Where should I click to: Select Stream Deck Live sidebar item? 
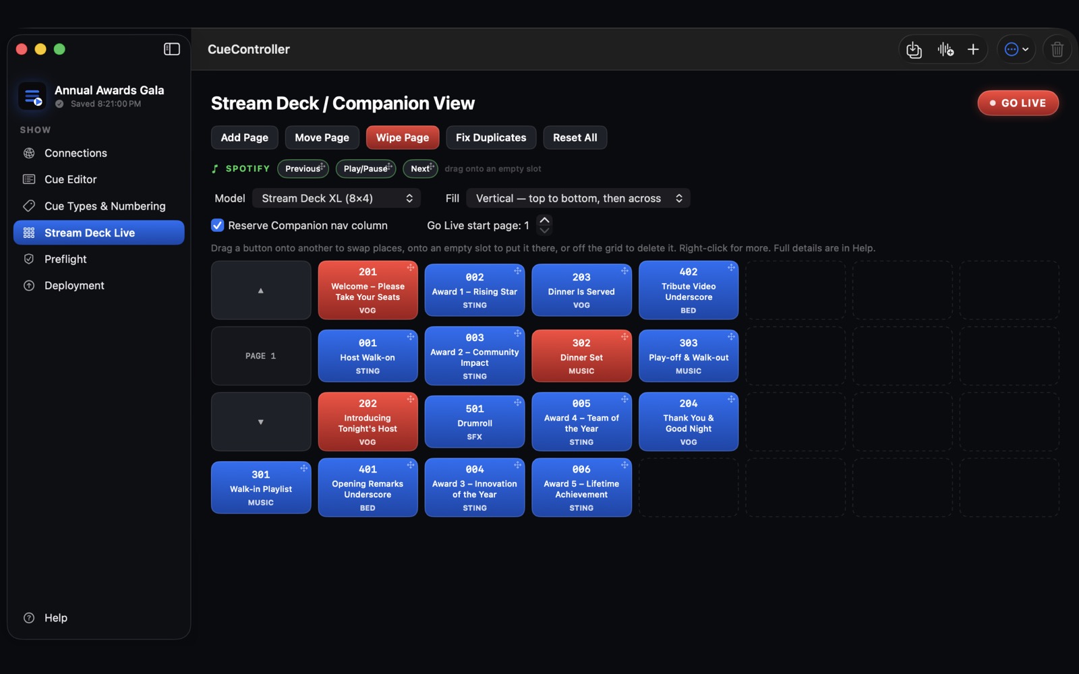[99, 233]
